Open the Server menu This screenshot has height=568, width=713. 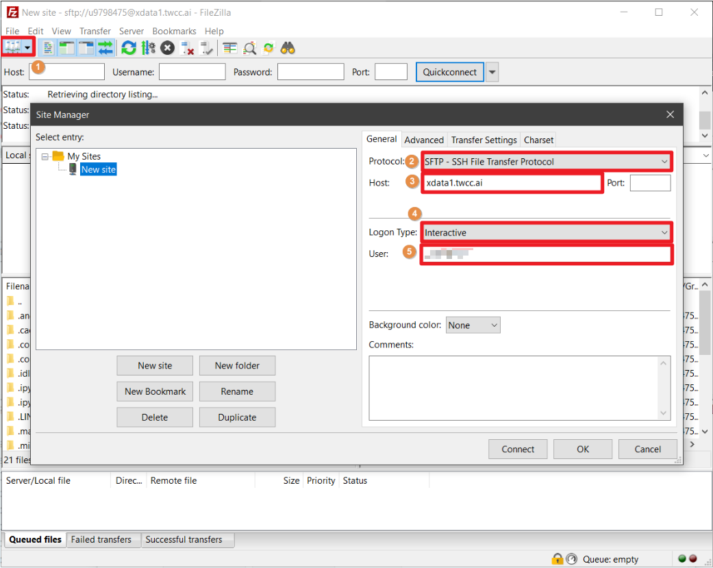tap(132, 31)
